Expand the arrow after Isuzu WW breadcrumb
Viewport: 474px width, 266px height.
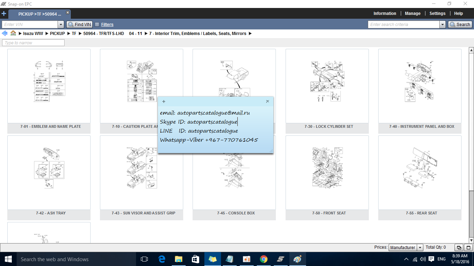(x=46, y=34)
